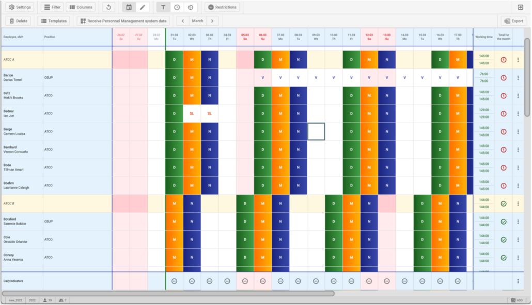
Task: Go to previous month with left chevron
Action: [x=182, y=21]
